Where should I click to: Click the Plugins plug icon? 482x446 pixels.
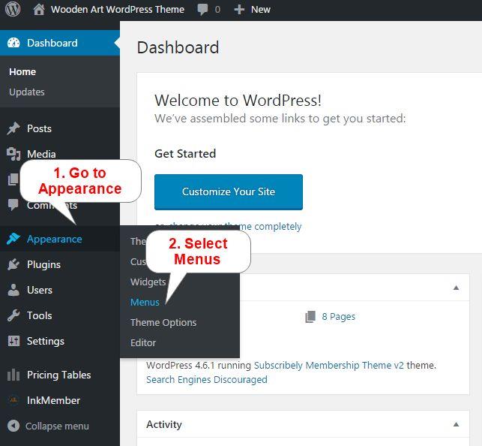click(x=13, y=264)
